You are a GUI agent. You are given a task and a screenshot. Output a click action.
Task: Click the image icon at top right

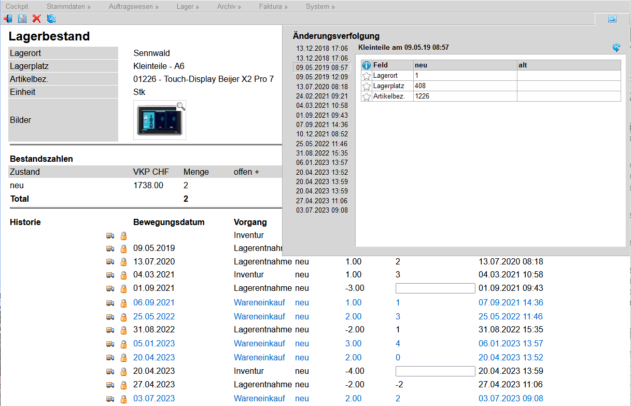point(612,19)
